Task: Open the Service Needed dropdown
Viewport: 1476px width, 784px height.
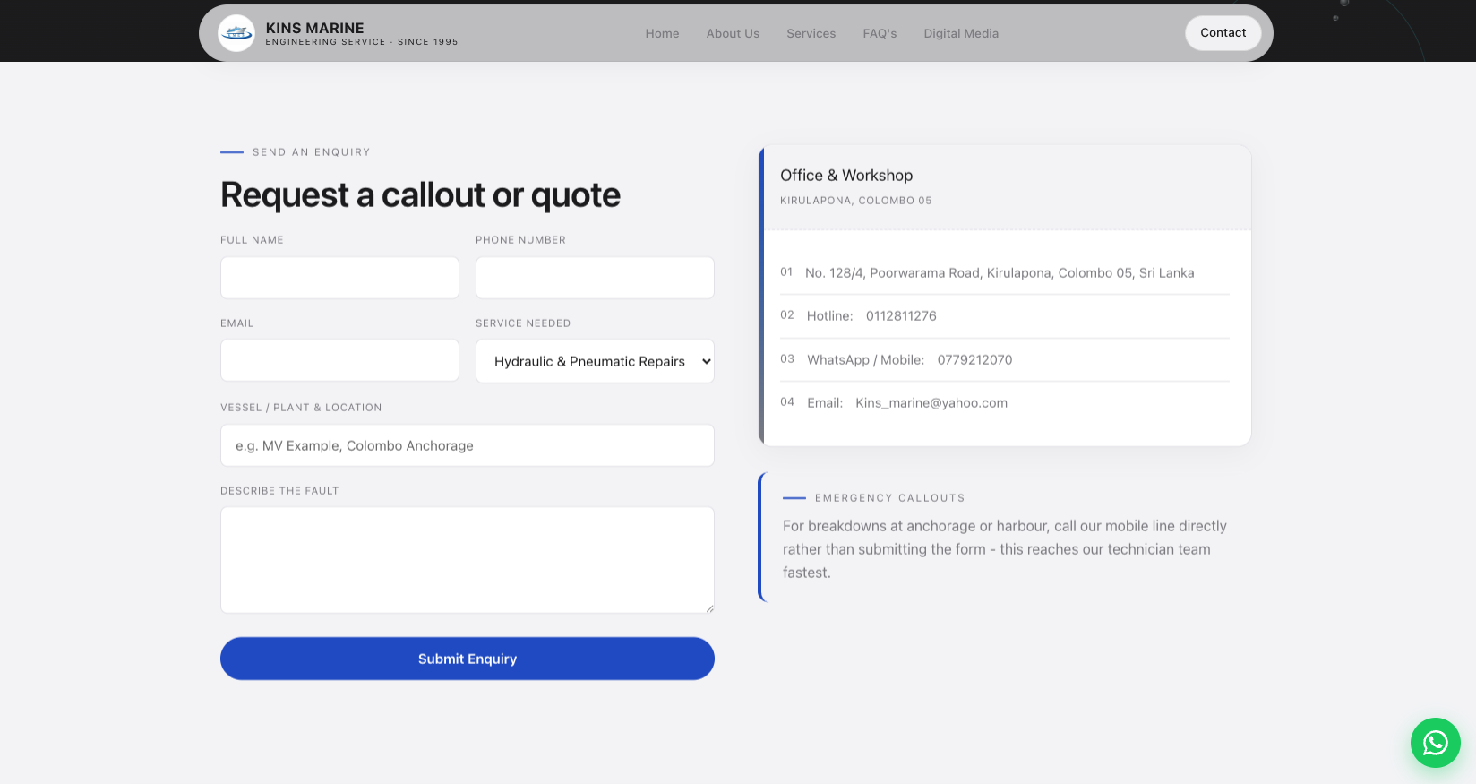Action: pyautogui.click(x=595, y=361)
